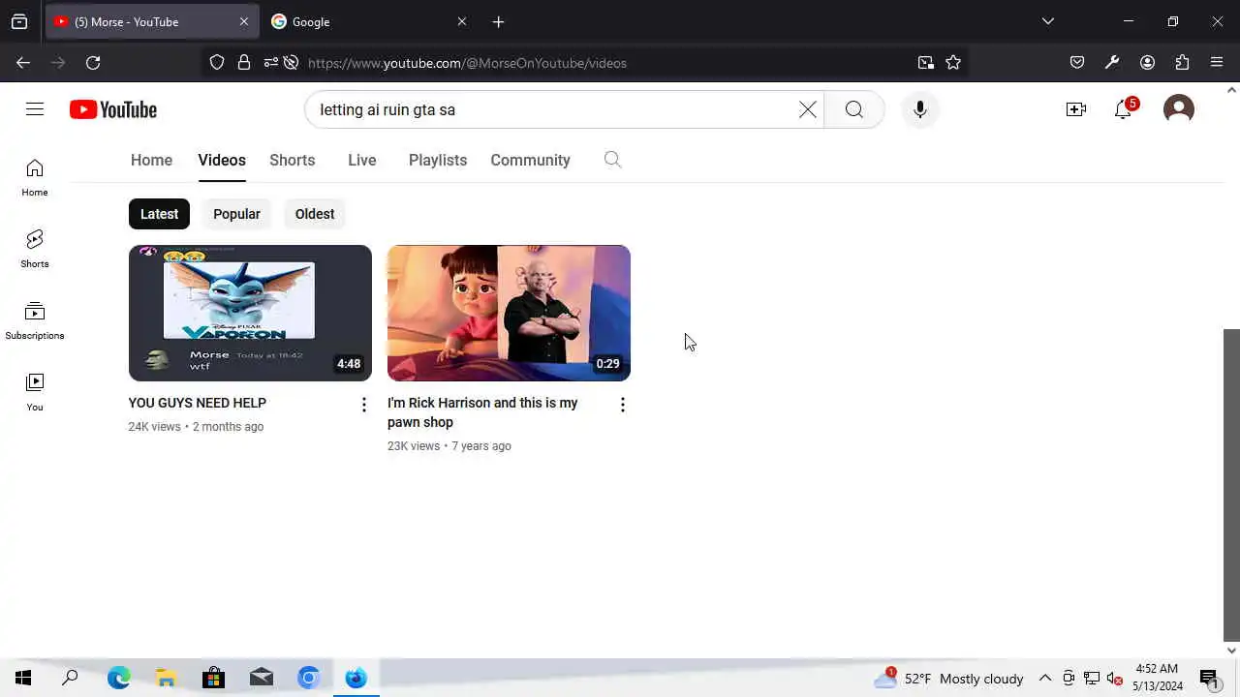Open Shorts in the left sidebar
The image size is (1240, 697).
[35, 250]
